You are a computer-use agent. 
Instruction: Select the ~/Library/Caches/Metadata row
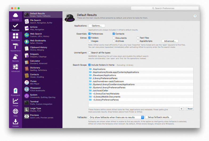point(141,93)
